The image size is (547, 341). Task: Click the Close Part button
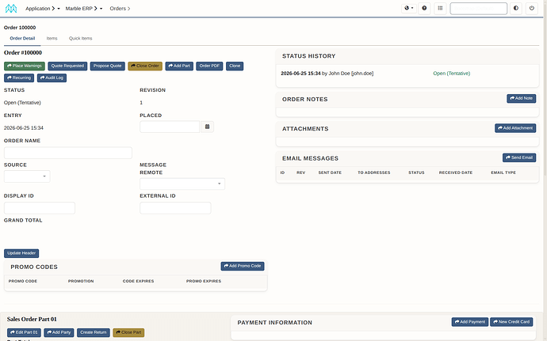click(x=128, y=332)
